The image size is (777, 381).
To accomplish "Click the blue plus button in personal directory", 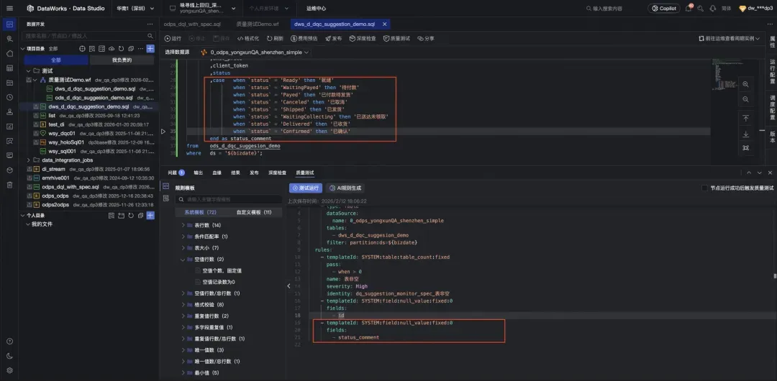I will (150, 216).
